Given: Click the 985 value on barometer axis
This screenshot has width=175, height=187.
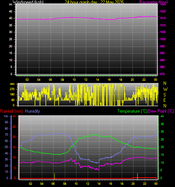Looking at the screenshot, I should [162, 60].
